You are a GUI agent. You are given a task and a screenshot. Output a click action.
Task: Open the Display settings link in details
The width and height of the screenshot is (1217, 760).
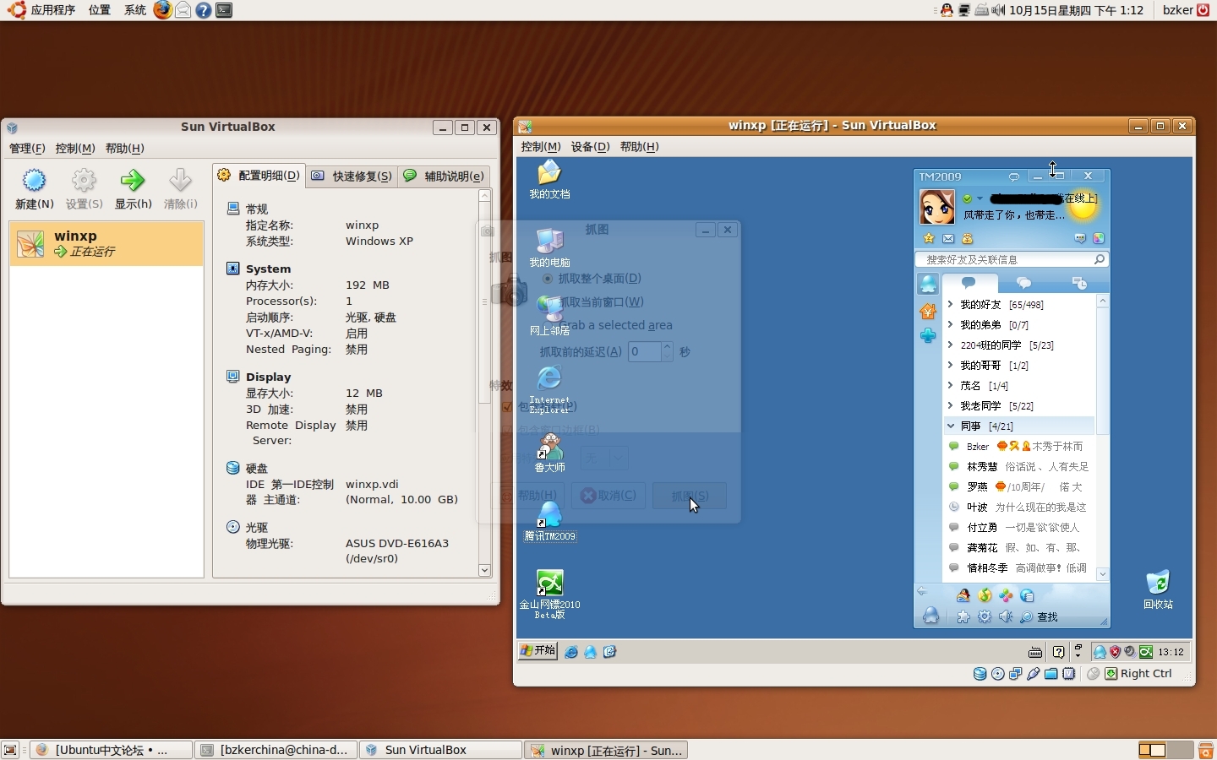pyautogui.click(x=268, y=377)
